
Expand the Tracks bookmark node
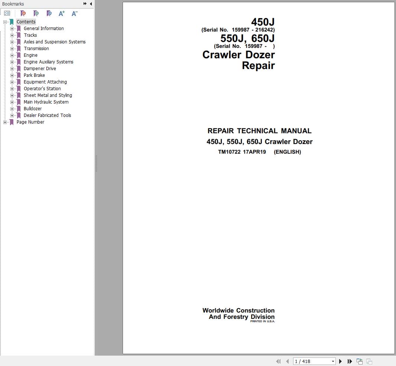click(x=12, y=35)
